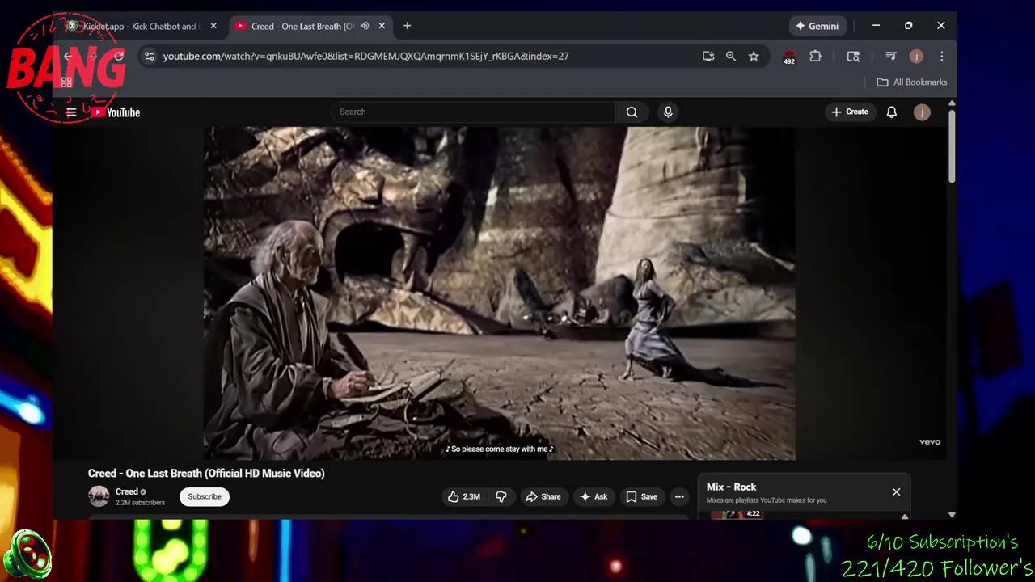Viewport: 1035px width, 582px height.
Task: Click the Create button
Action: pos(849,112)
